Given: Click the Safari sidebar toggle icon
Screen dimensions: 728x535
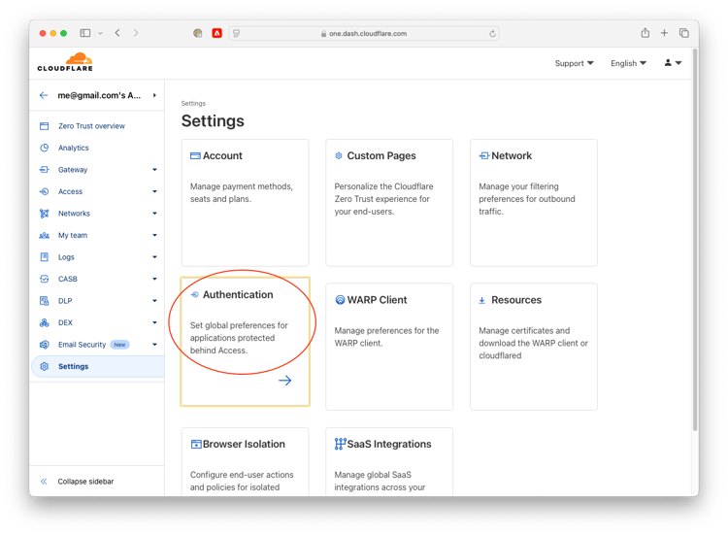Looking at the screenshot, I should point(85,33).
